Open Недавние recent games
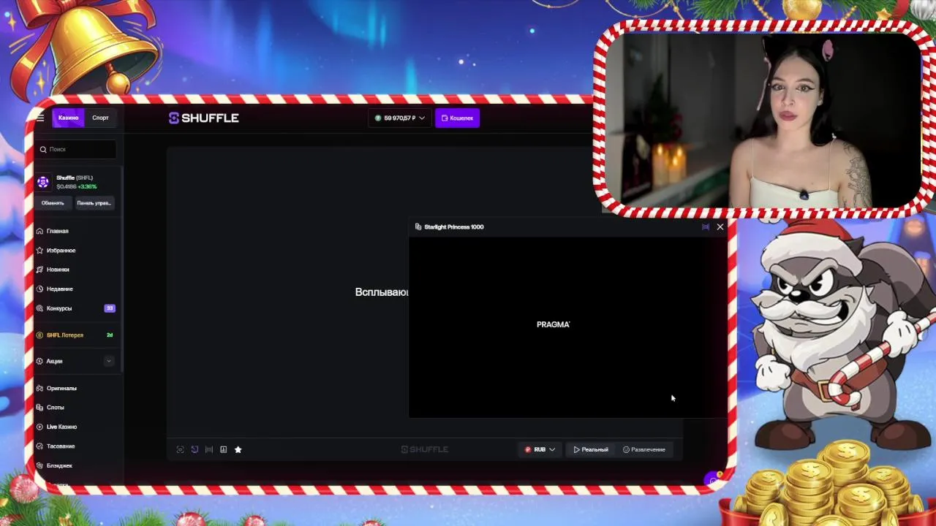 click(59, 289)
